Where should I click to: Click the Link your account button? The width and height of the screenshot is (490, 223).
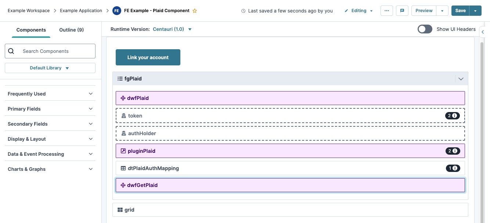[x=148, y=57]
